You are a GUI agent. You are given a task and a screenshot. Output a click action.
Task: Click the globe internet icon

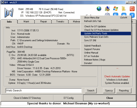coord(99,9)
